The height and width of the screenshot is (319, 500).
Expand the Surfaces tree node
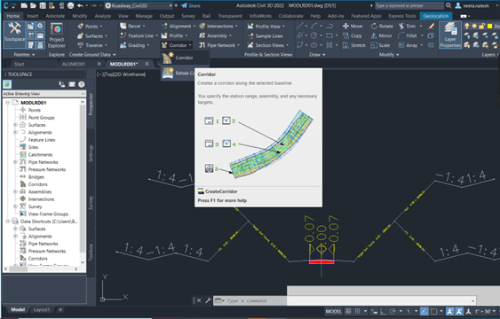tap(15, 125)
